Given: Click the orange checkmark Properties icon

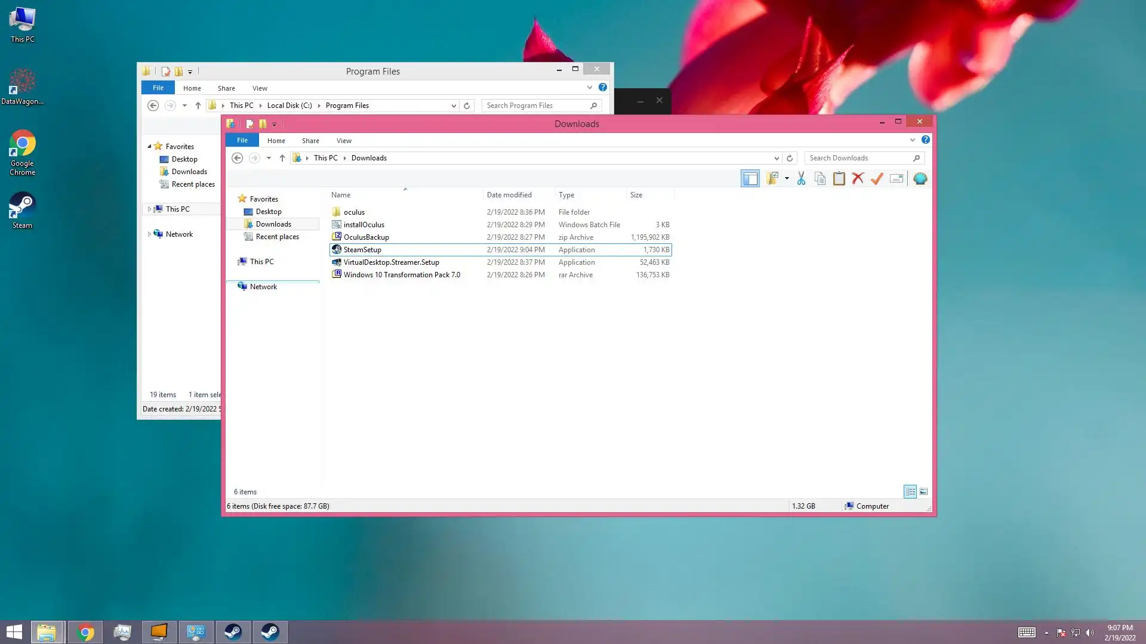Looking at the screenshot, I should 877,178.
